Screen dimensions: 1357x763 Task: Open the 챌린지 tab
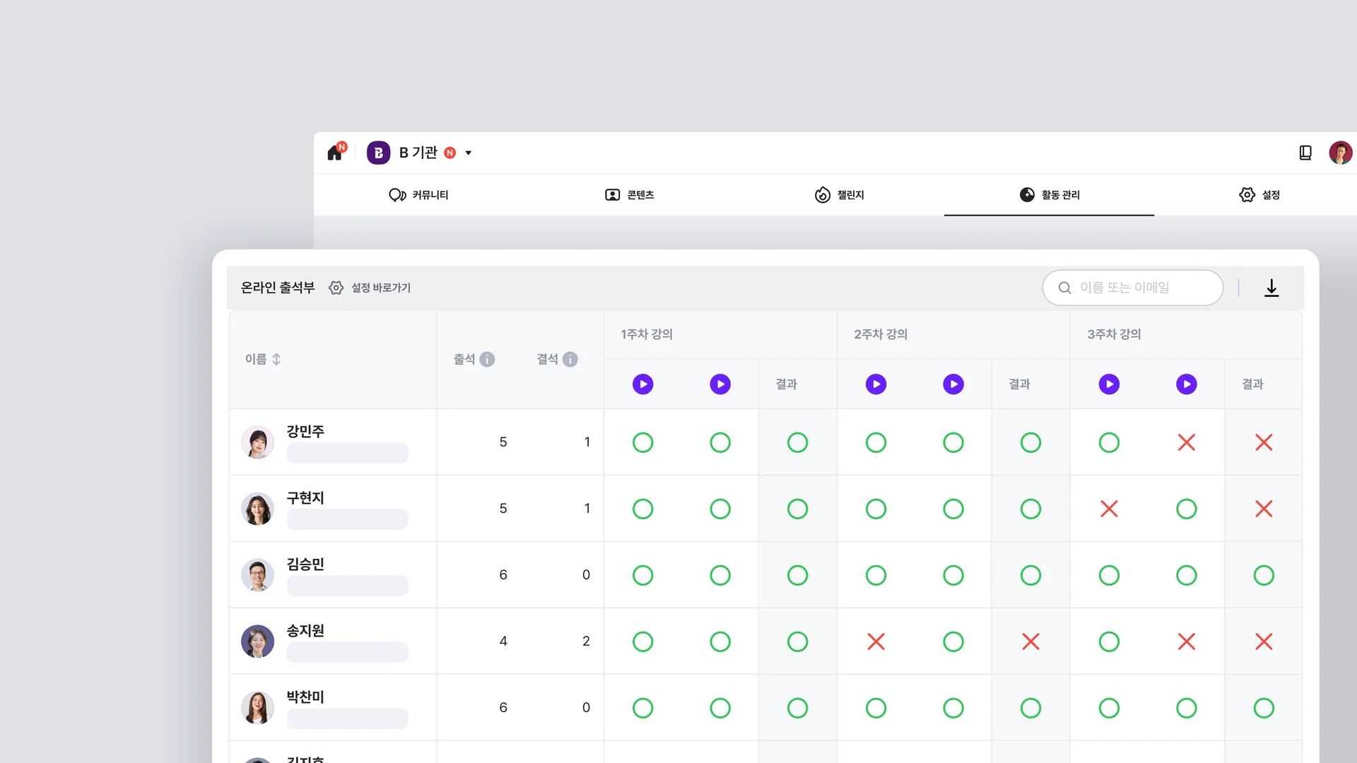[839, 194]
